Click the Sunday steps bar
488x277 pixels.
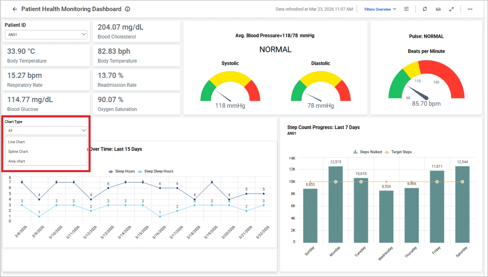[x=310, y=216]
